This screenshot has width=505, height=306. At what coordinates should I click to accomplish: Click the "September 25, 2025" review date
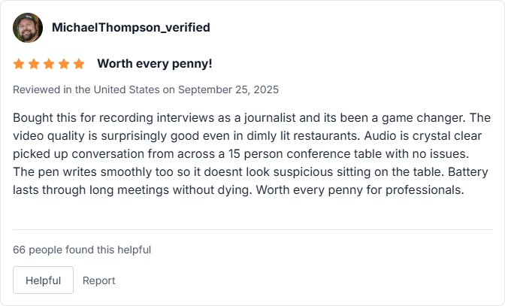coord(228,89)
